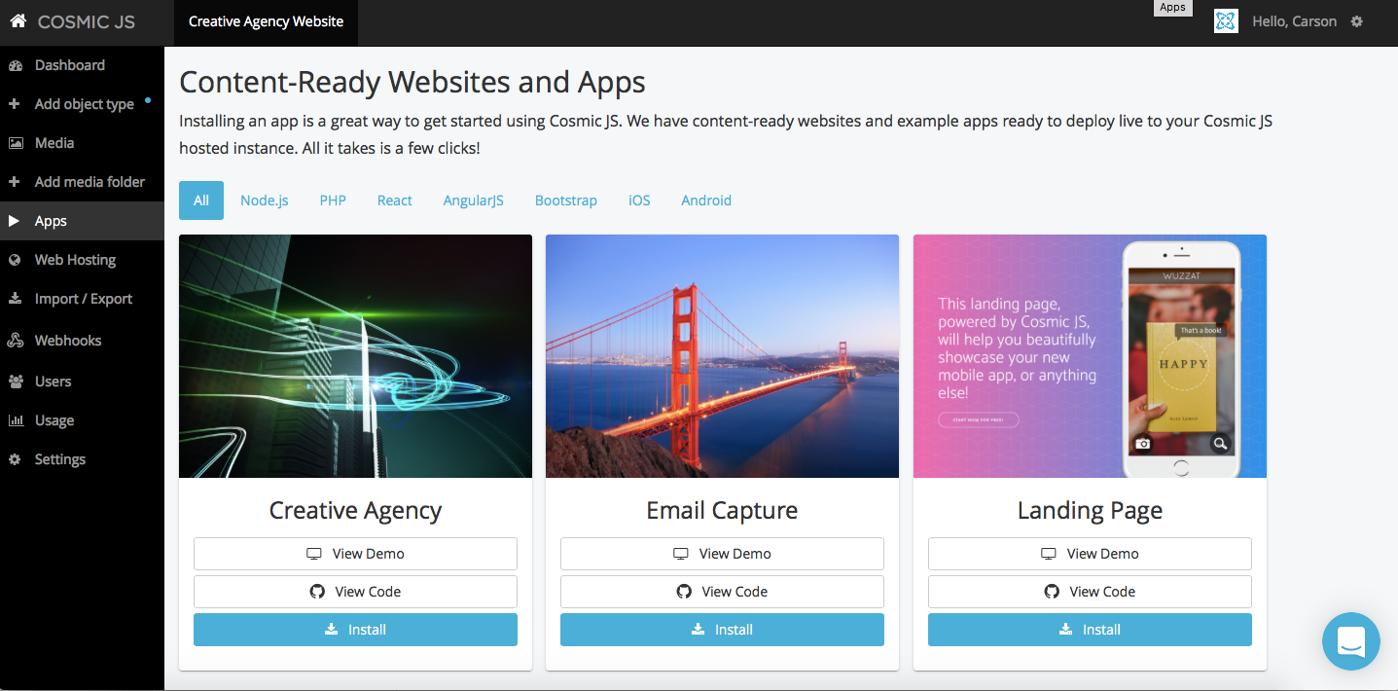Select Media in the sidebar

[x=55, y=142]
